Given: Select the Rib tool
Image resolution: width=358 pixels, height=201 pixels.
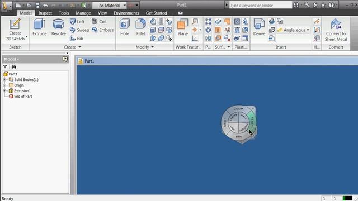Looking at the screenshot, I should coord(77,39).
